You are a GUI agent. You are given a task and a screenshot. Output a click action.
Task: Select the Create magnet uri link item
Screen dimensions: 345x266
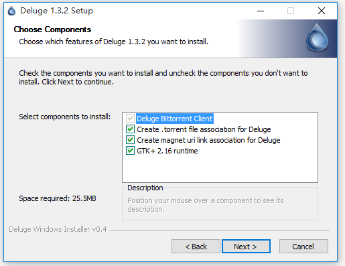coord(208,140)
